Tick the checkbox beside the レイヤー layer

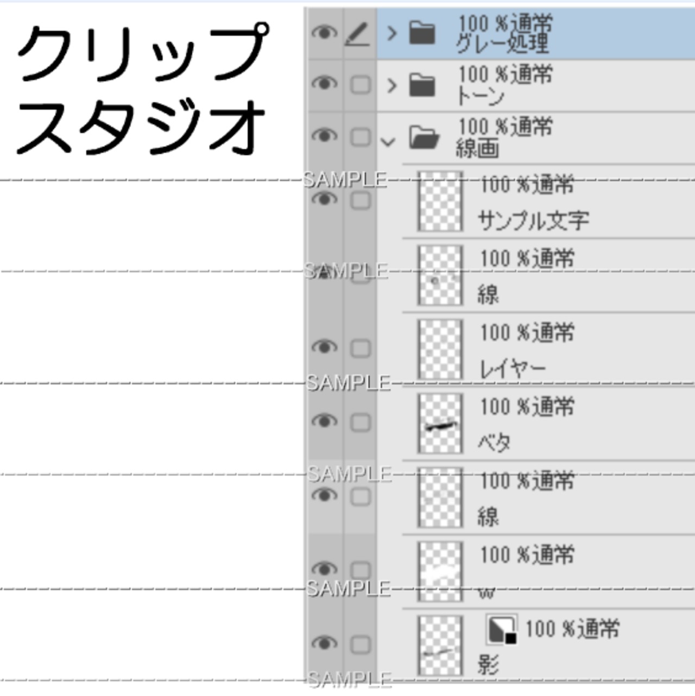[x=360, y=348]
